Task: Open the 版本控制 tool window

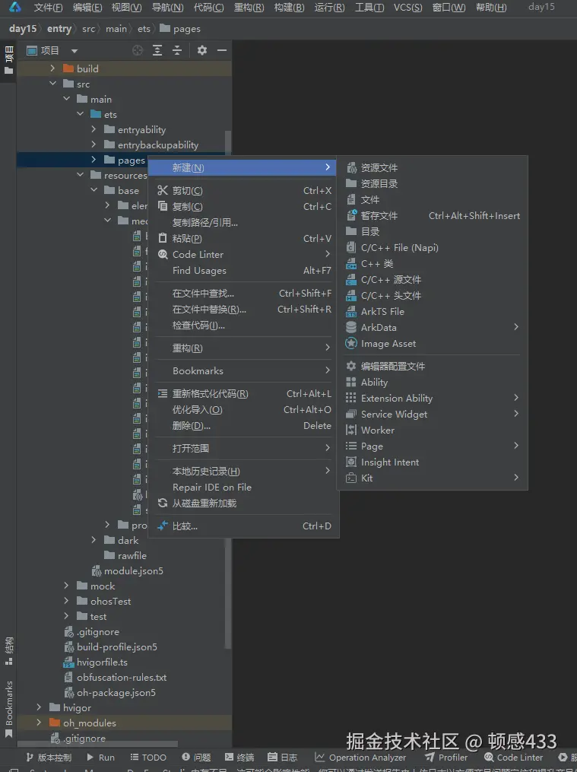Action: (49, 758)
